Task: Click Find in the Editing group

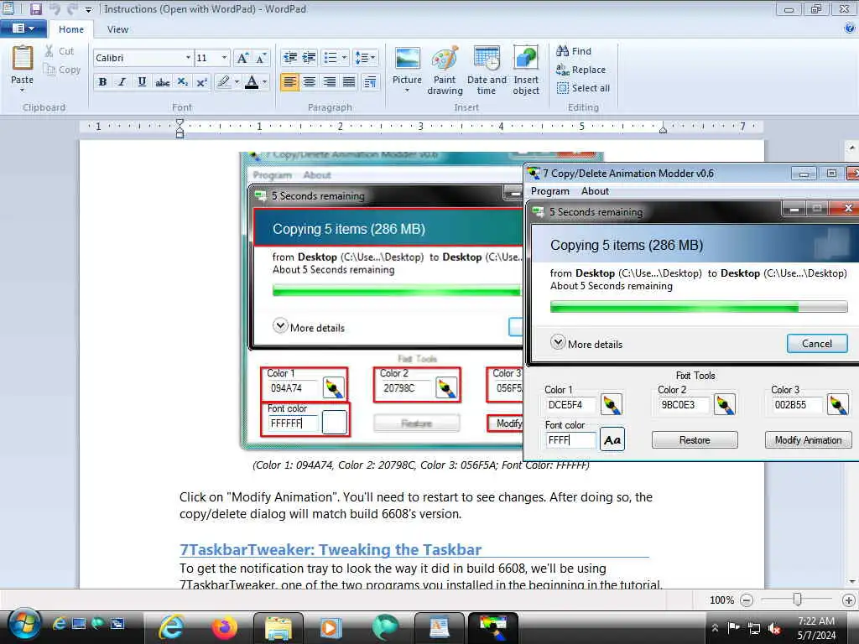Action: (574, 51)
